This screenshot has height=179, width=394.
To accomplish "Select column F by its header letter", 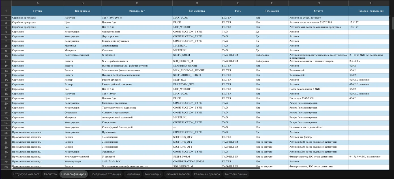I will click(x=272, y=3).
